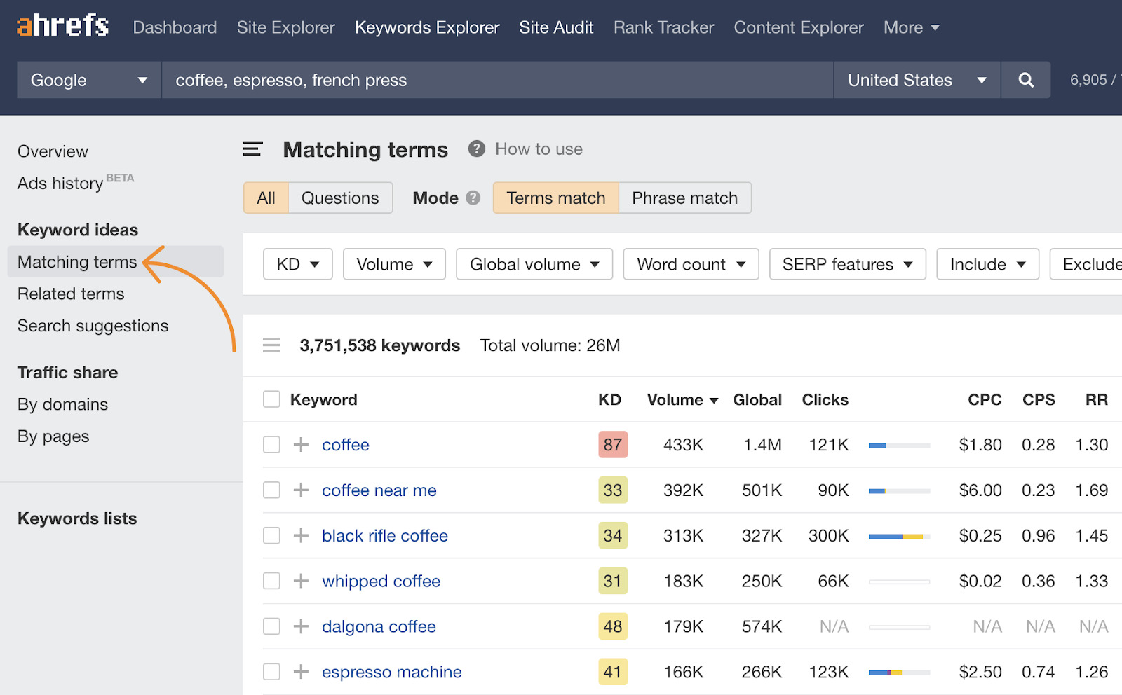Click the search magnifier button
The image size is (1122, 695).
(1025, 80)
